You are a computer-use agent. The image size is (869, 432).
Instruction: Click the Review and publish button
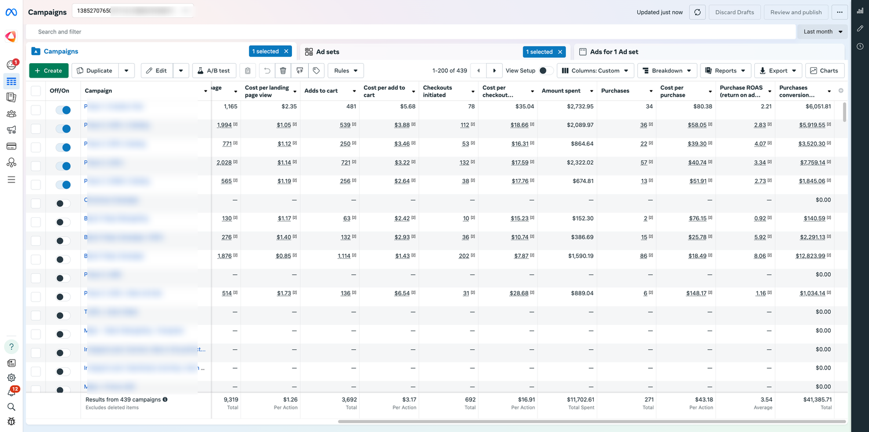(x=796, y=12)
